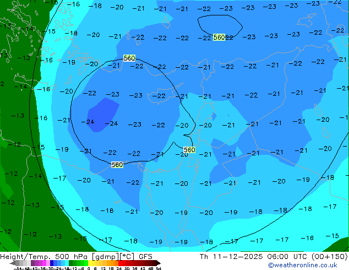The width and height of the screenshot is (349, 270).
Task: Click the yellow 0°C swatch in the legend
Action: click(90, 263)
